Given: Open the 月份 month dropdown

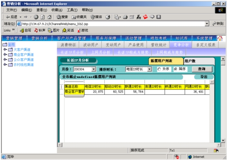Looking at the screenshot, I should pyautogui.click(x=94, y=69).
